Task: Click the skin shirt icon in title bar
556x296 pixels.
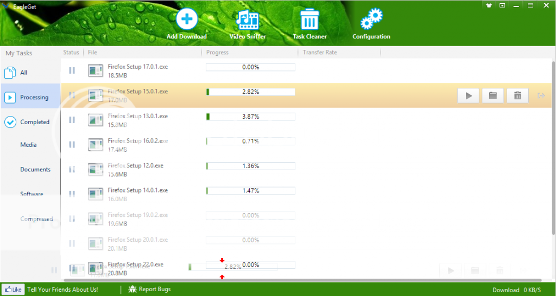Action: pos(489,5)
